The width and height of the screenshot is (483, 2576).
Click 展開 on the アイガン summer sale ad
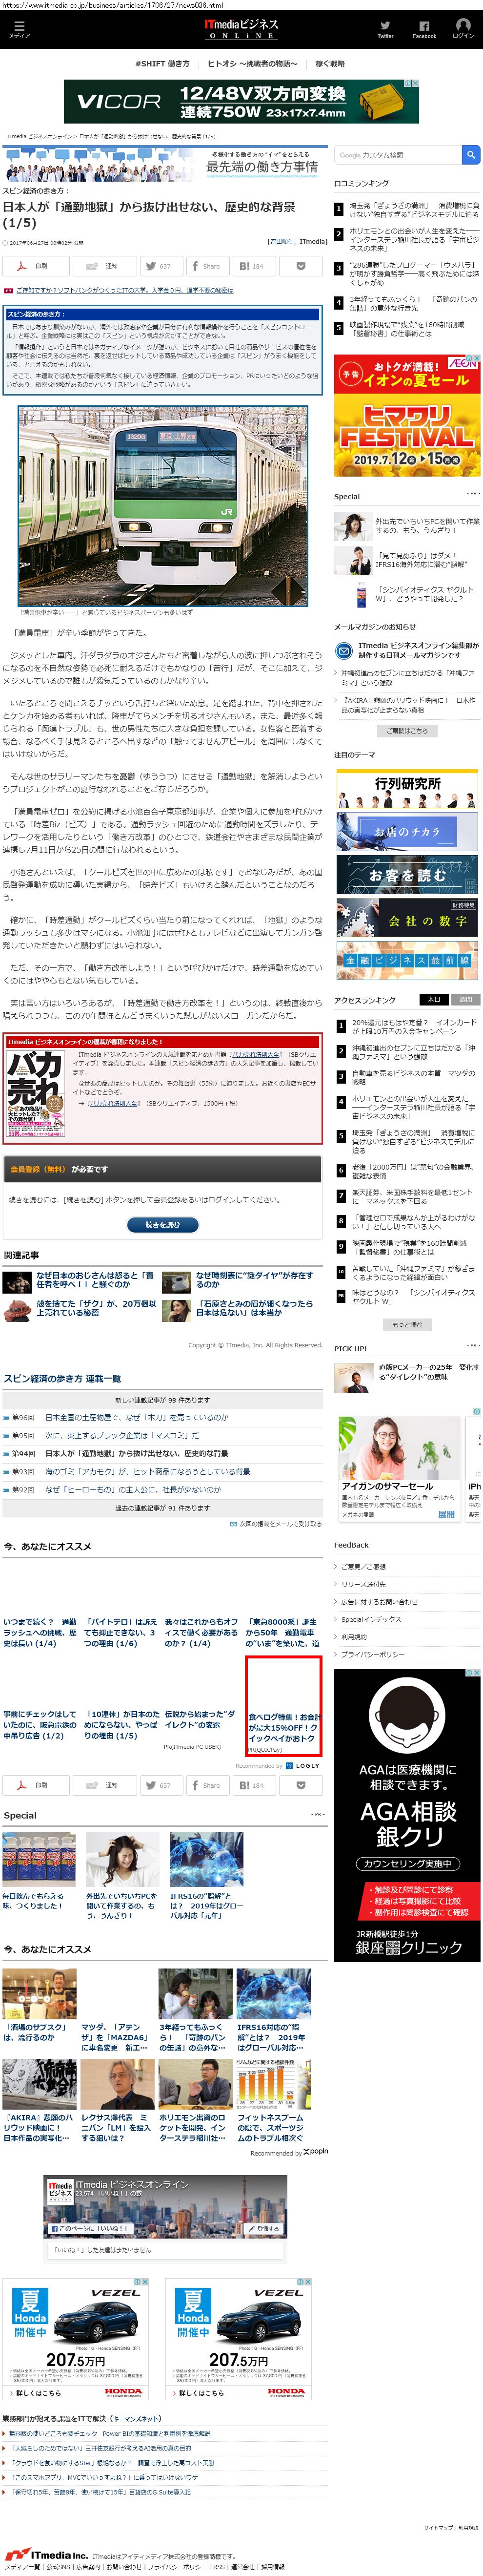(x=446, y=1515)
